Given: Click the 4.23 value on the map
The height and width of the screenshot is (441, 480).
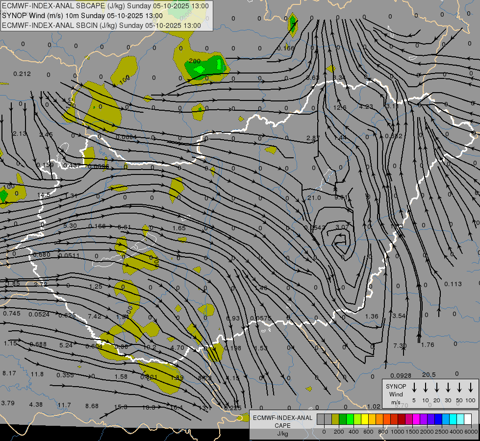Looking at the screenshot, I should 366,107.
